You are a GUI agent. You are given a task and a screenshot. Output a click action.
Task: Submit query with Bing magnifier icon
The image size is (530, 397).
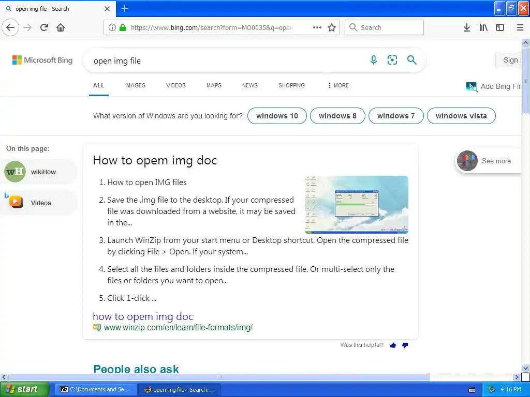411,60
